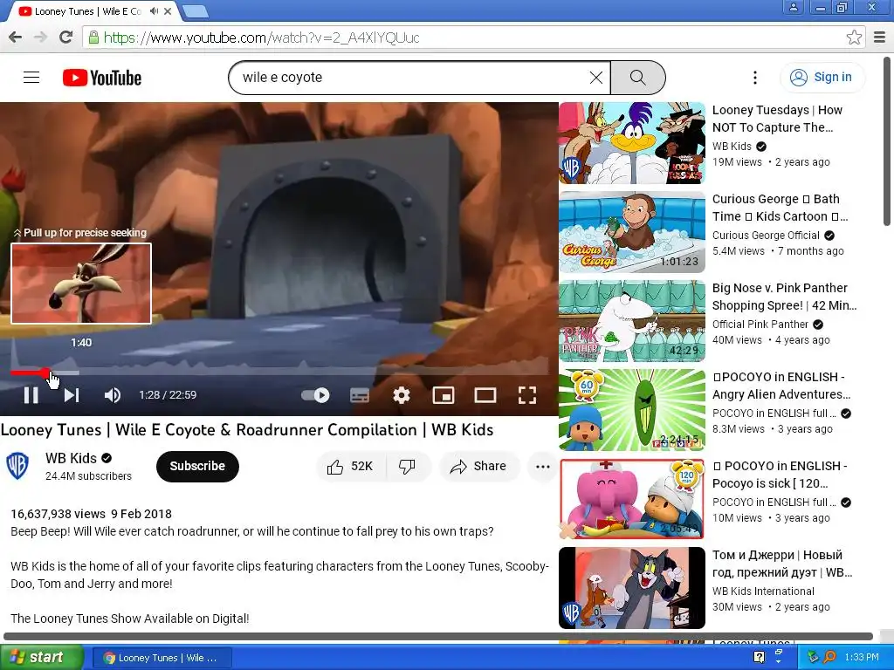Dislike the video
Viewport: 894px width, 670px height.
click(407, 467)
